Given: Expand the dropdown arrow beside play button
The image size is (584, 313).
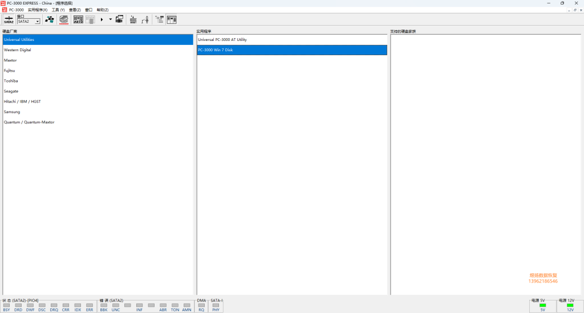Looking at the screenshot, I should (110, 20).
